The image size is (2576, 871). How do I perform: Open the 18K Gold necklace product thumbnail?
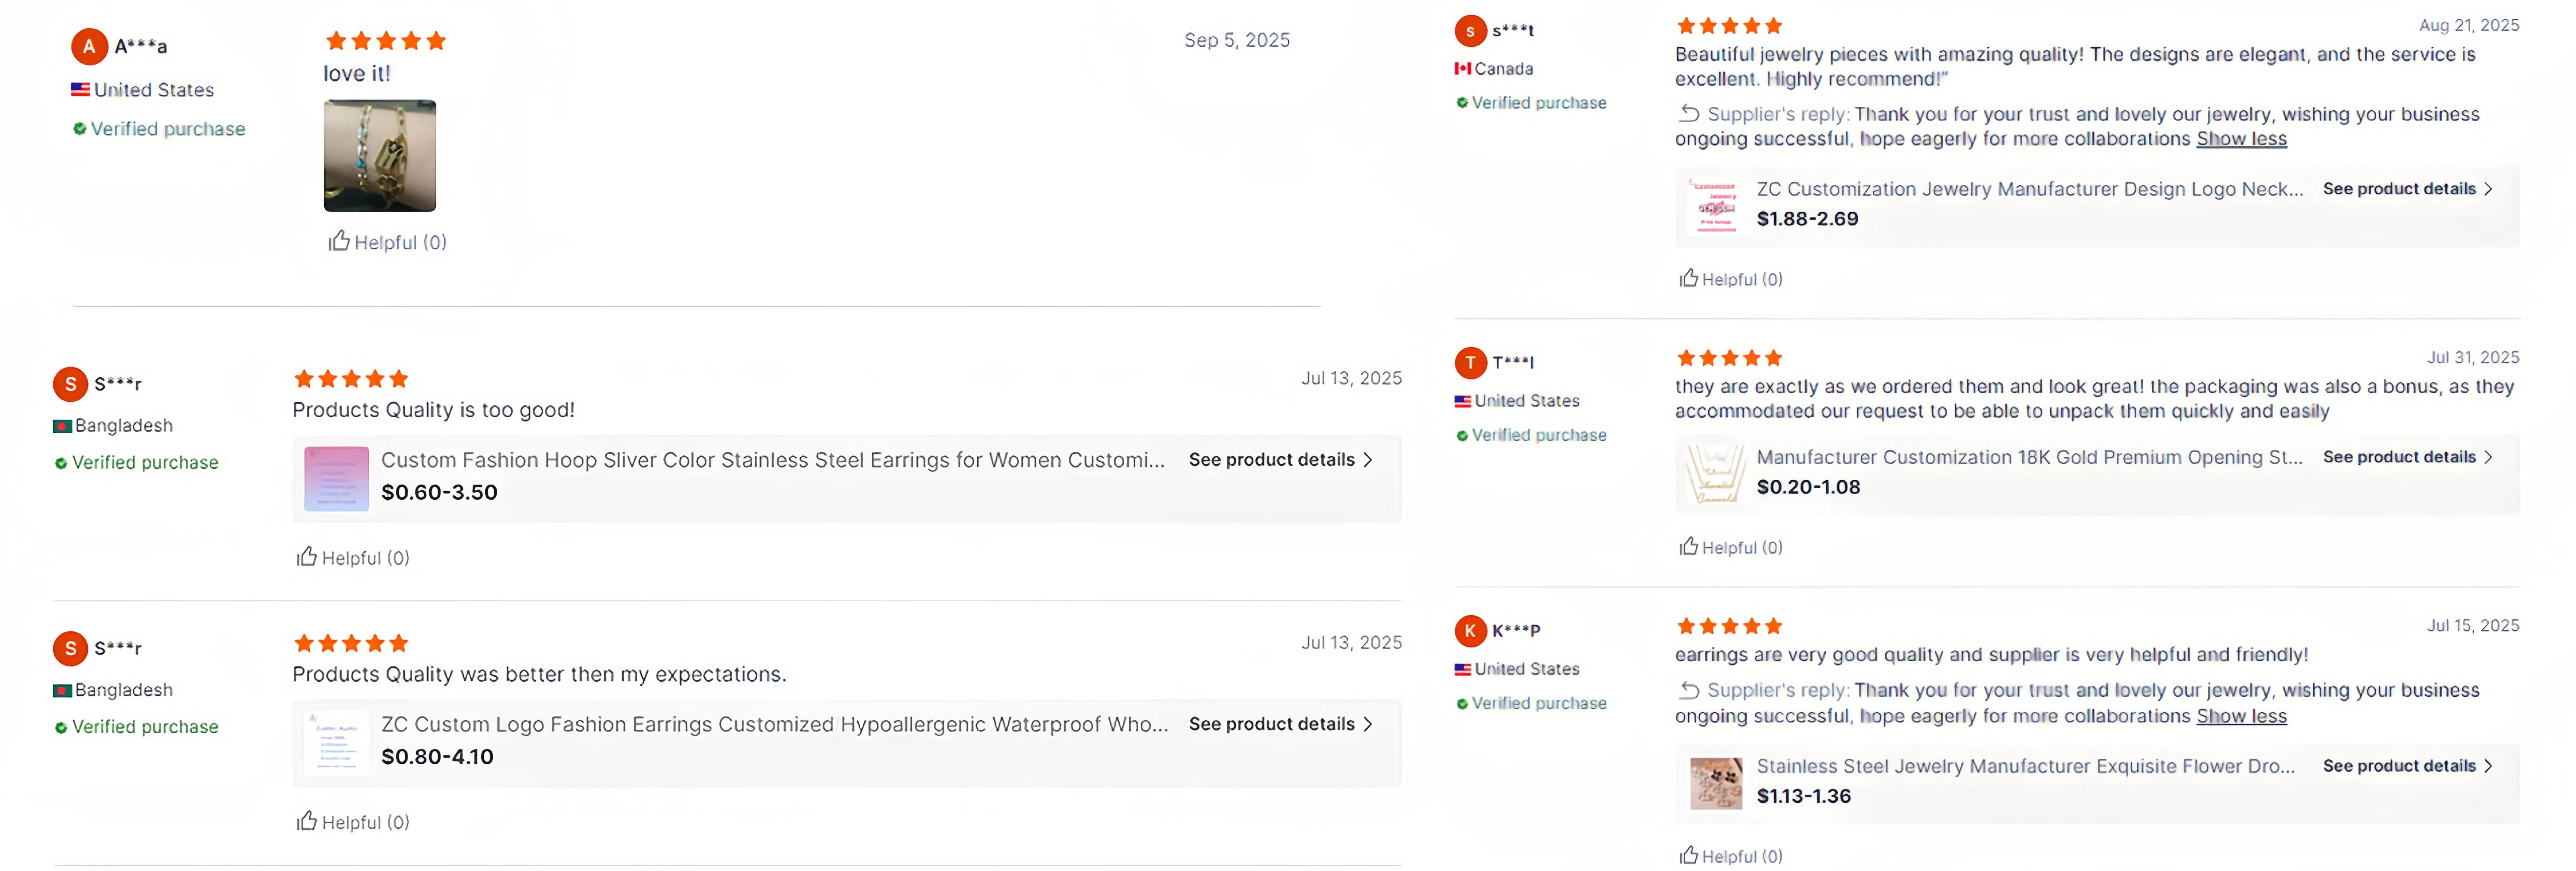1716,473
